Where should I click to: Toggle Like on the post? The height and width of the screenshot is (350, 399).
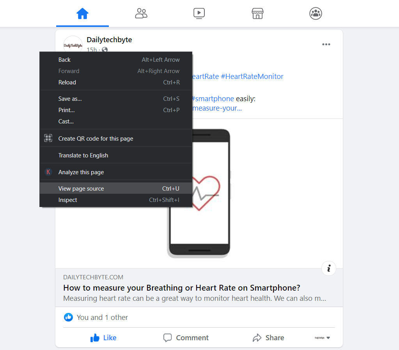(103, 337)
